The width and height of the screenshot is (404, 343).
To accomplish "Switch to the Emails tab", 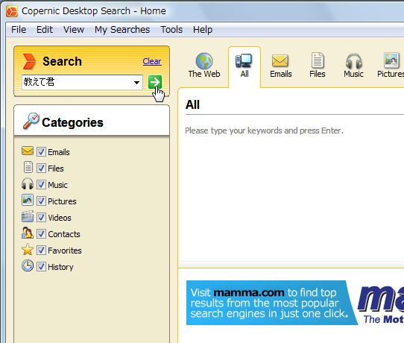I will [x=280, y=66].
